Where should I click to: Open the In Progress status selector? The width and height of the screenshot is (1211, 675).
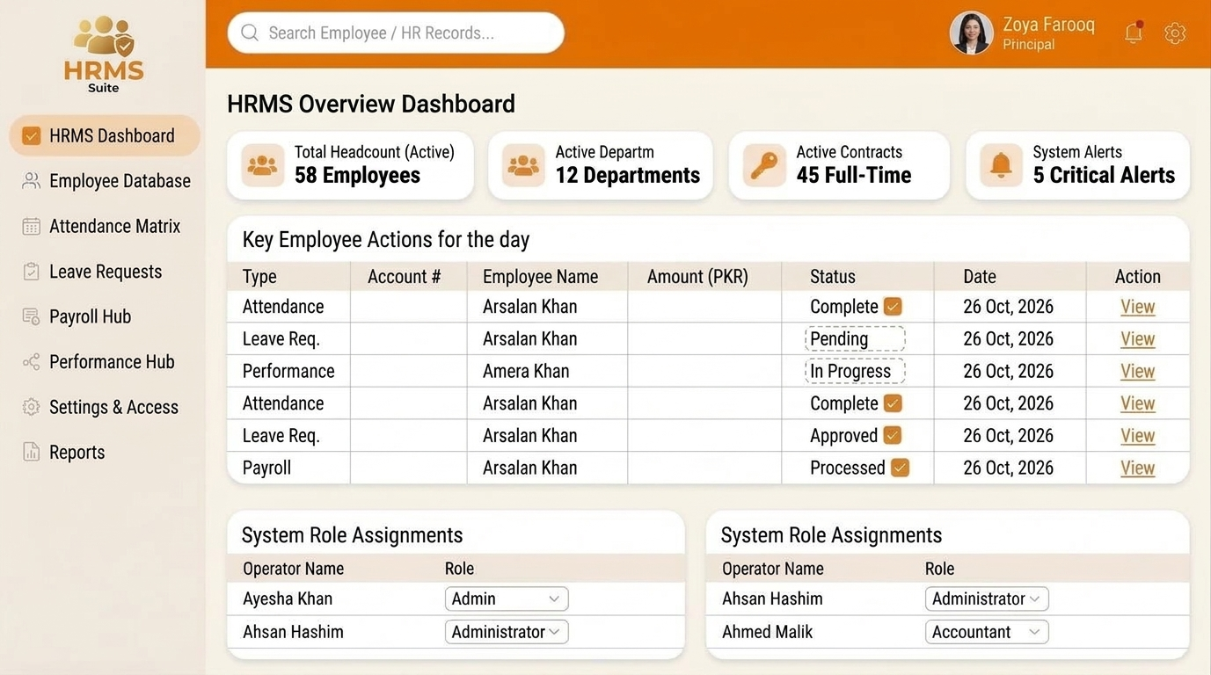pos(855,371)
